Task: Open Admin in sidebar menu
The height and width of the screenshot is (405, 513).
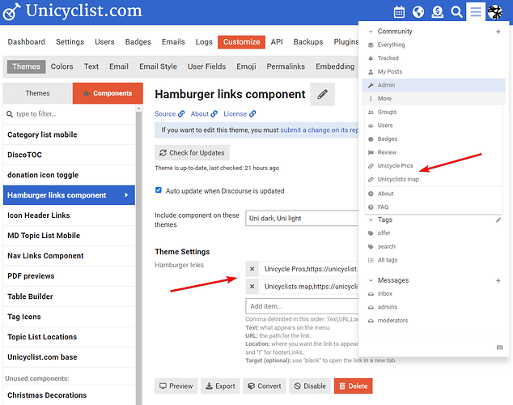Action: pos(434,85)
